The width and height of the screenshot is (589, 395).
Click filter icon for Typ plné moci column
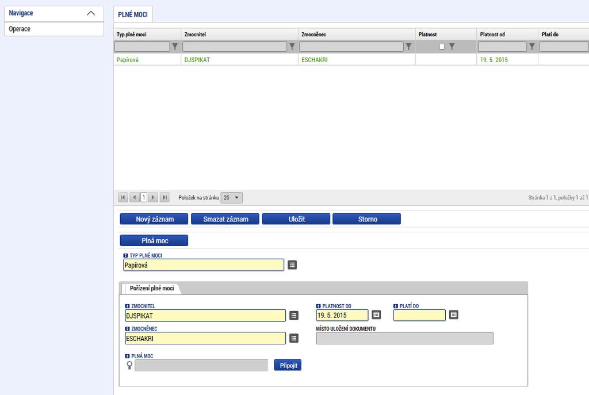pos(175,47)
